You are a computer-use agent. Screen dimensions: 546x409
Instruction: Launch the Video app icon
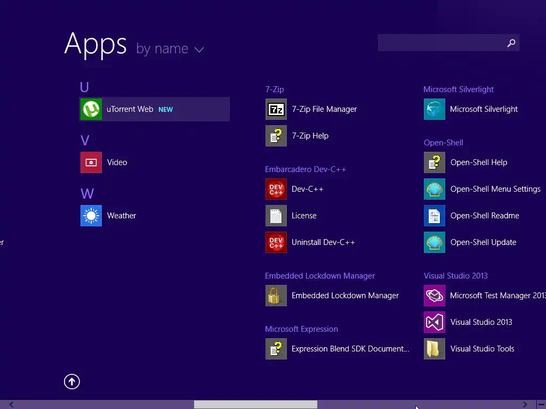91,162
